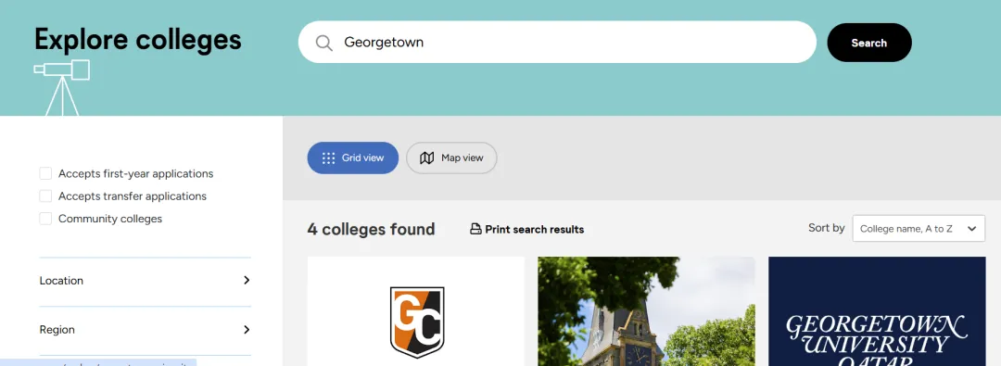Switch to Map view
This screenshot has height=366, width=1001.
point(451,158)
